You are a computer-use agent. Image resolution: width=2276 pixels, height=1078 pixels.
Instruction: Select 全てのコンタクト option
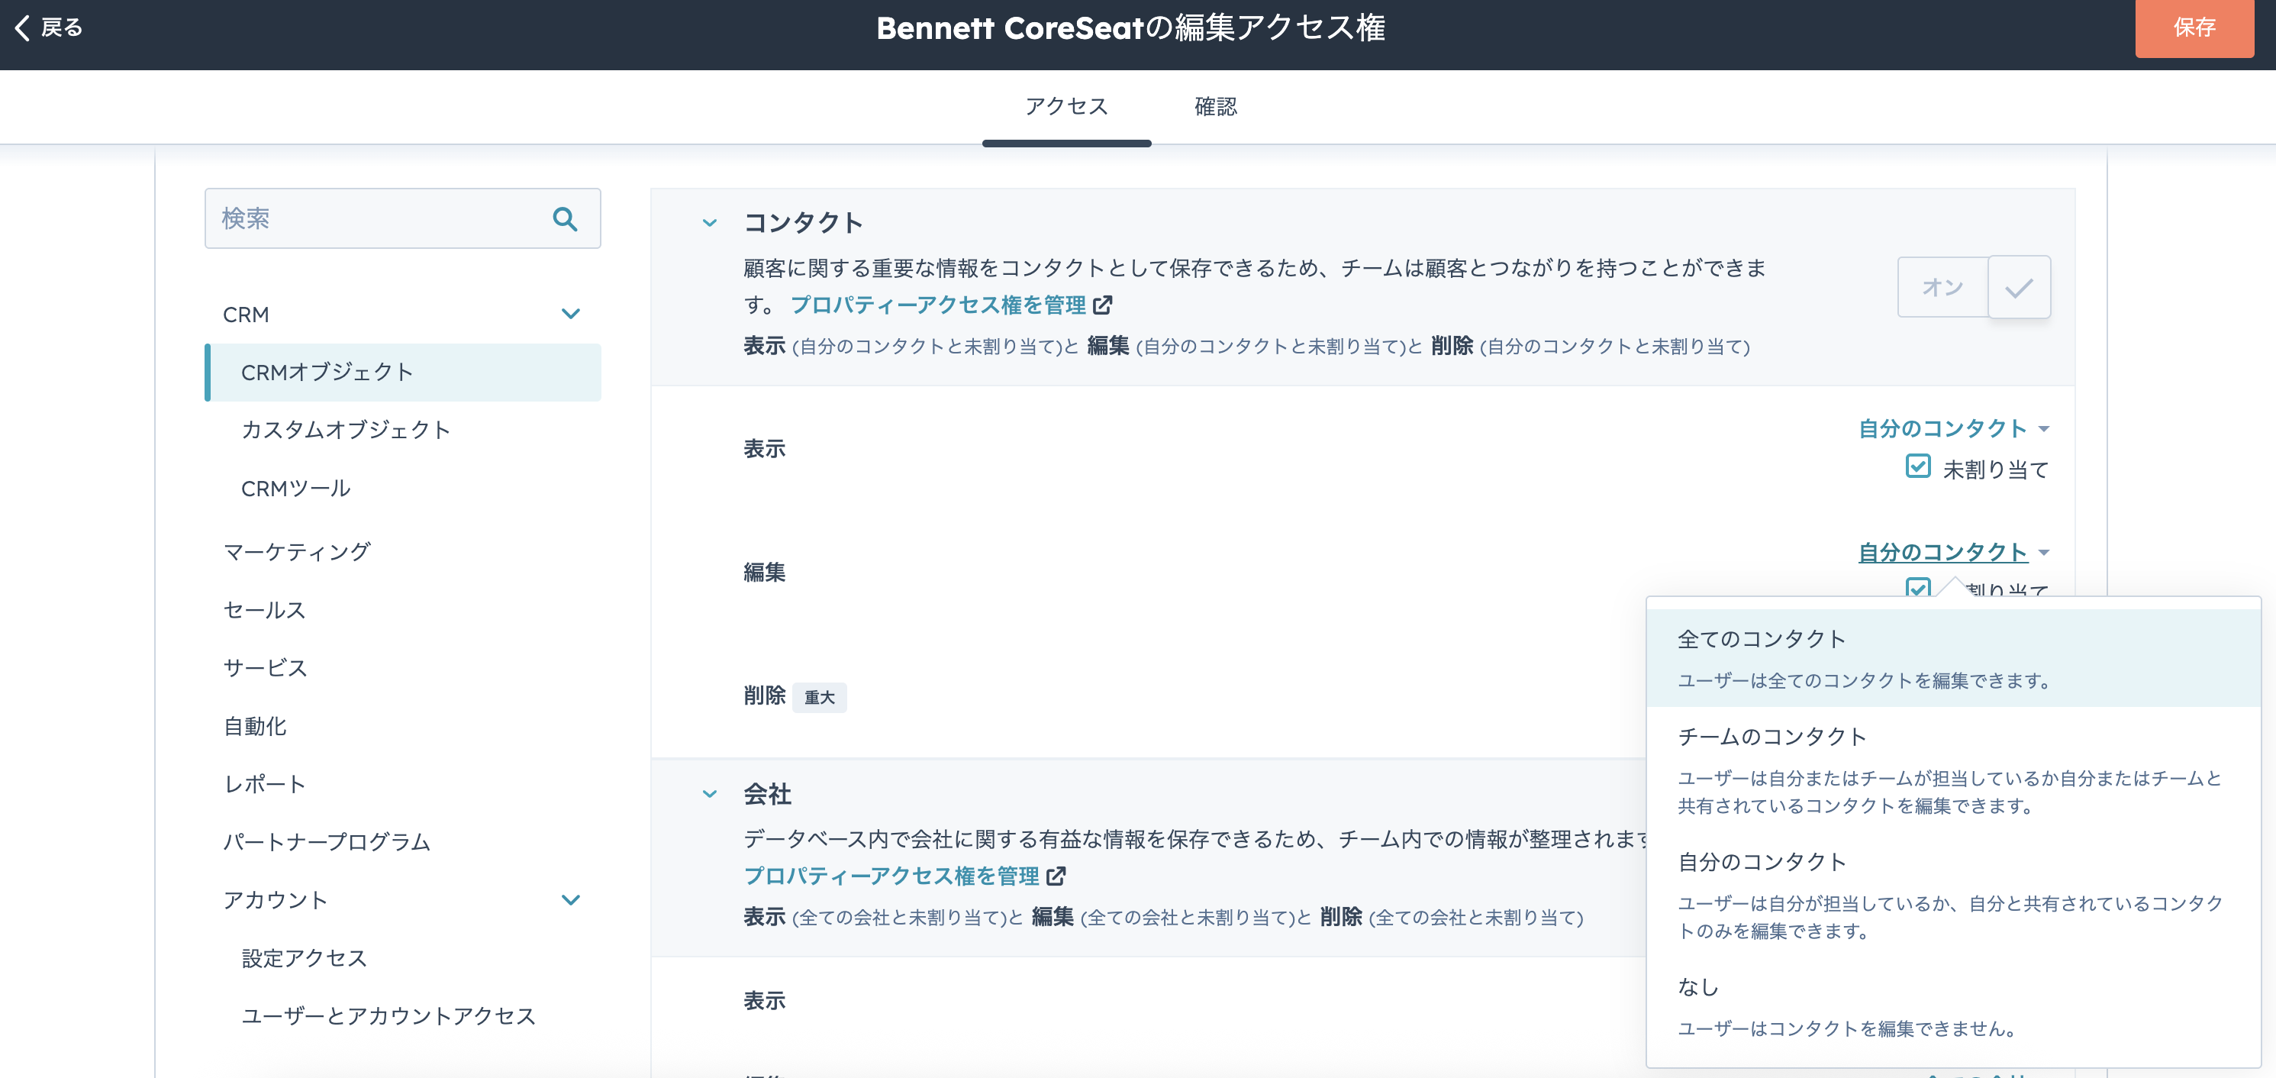[x=1953, y=657]
